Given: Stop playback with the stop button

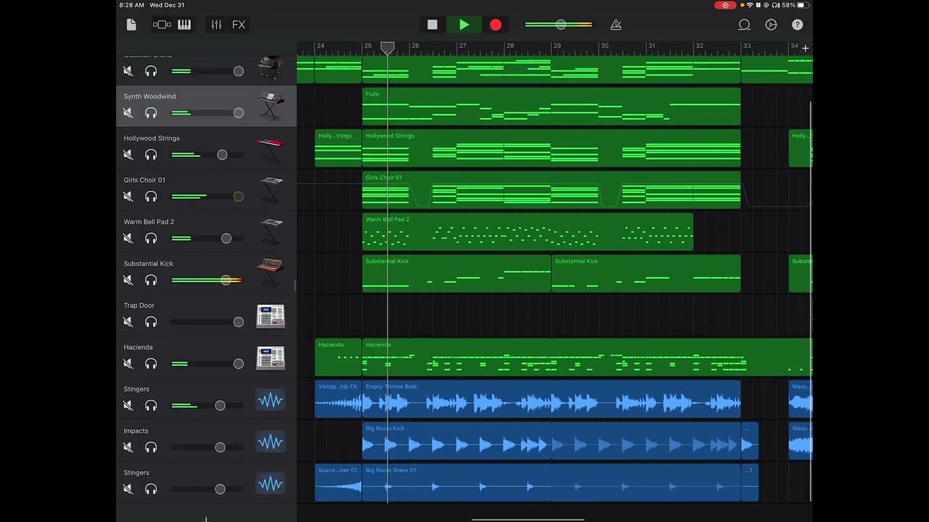Looking at the screenshot, I should tap(433, 25).
